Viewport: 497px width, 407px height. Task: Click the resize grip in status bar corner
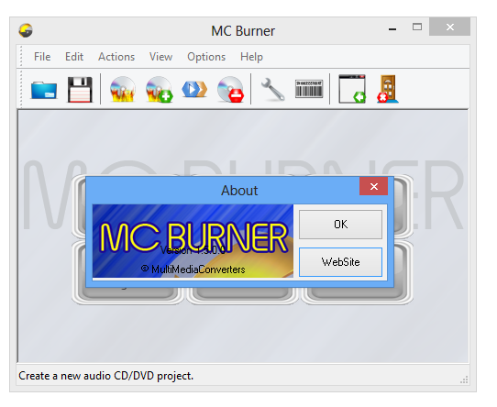pyautogui.click(x=464, y=380)
